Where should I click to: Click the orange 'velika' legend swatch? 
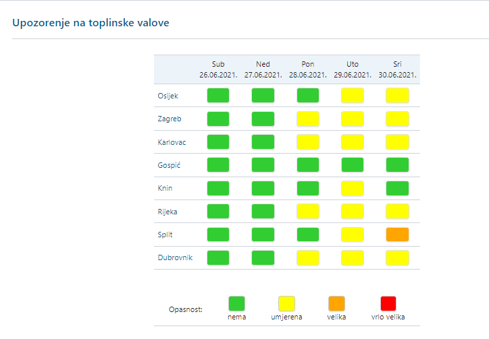(336, 303)
